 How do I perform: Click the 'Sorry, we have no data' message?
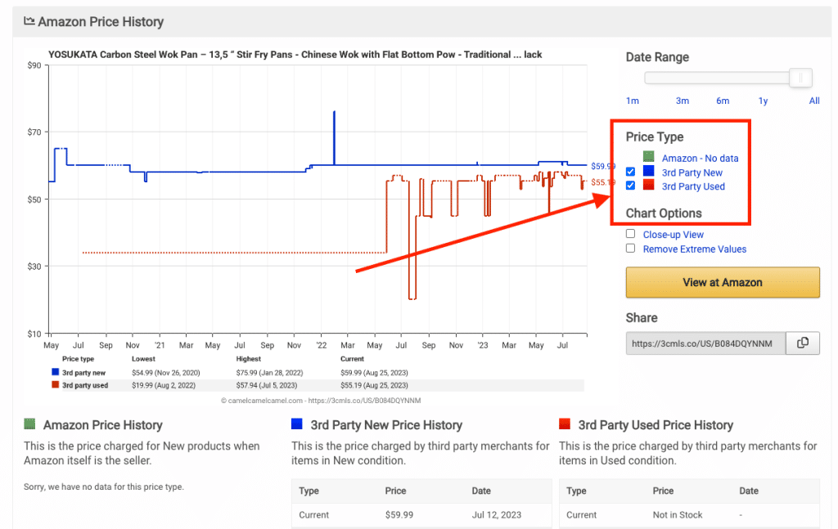tap(104, 486)
